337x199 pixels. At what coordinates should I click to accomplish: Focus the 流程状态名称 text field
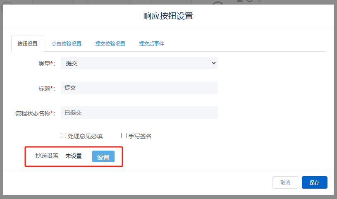pos(139,113)
